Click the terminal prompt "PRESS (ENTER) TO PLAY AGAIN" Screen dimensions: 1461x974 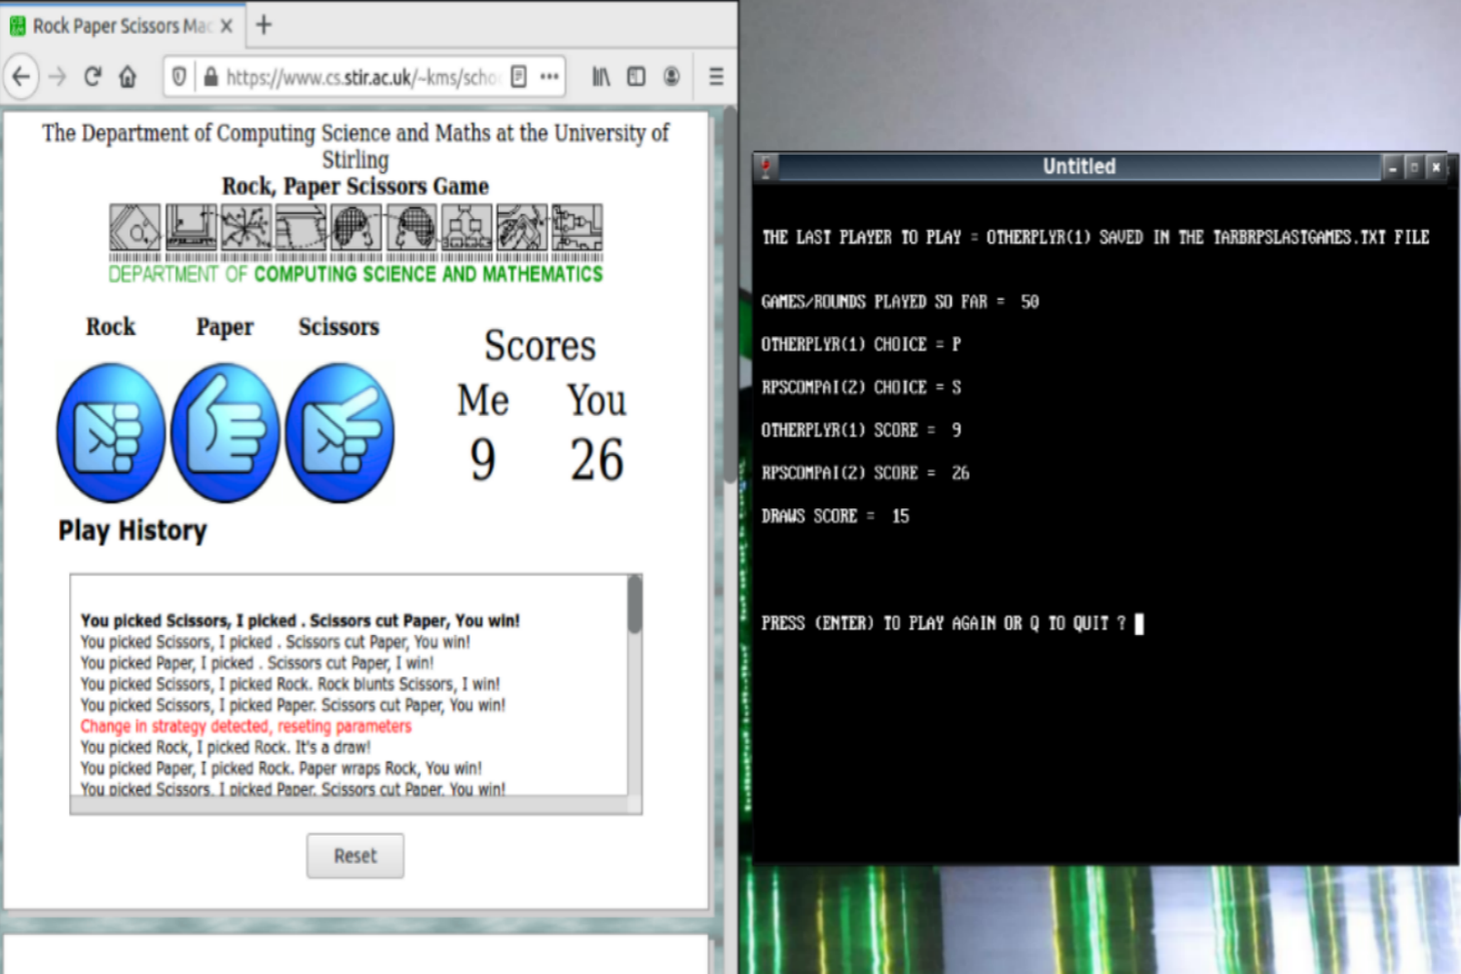click(x=944, y=623)
